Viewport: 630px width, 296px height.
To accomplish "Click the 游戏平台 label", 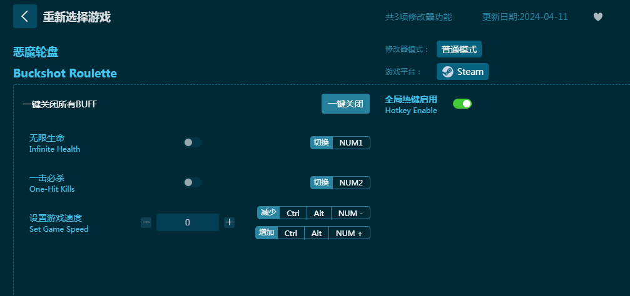I will [404, 72].
